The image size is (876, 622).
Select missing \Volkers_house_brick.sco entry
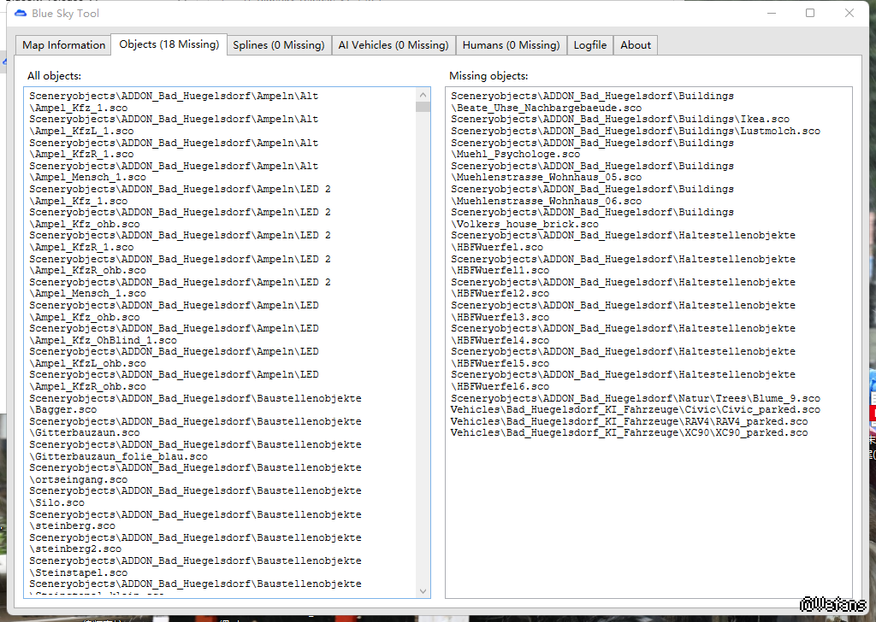point(592,218)
